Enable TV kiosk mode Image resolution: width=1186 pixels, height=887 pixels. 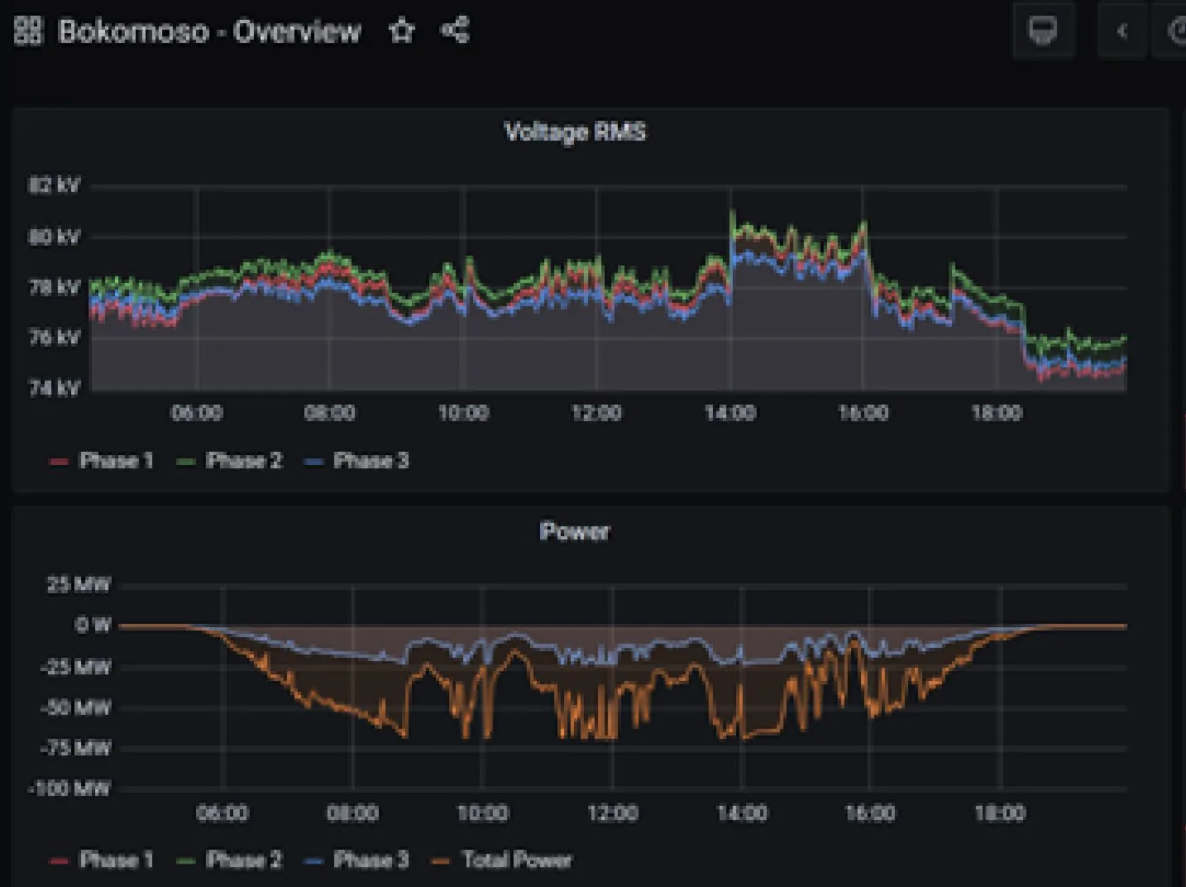(x=1043, y=31)
